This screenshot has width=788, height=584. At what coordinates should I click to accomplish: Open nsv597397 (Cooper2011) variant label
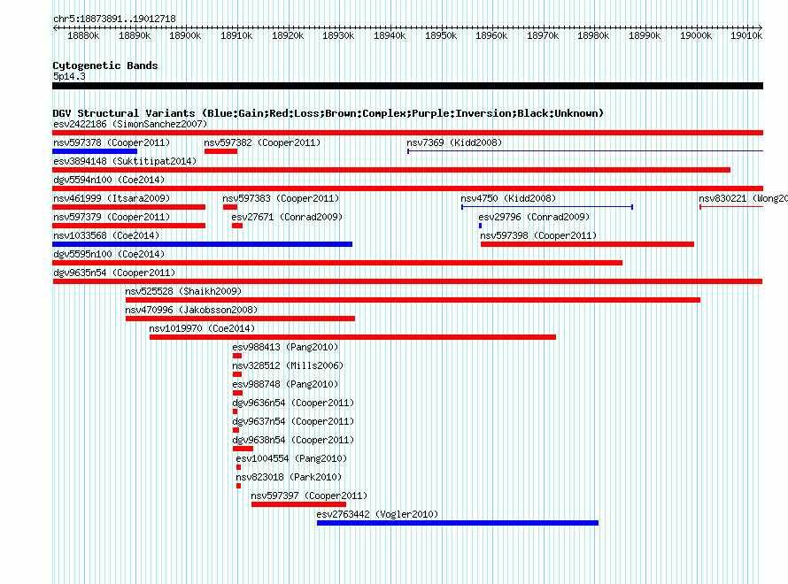[x=309, y=496]
